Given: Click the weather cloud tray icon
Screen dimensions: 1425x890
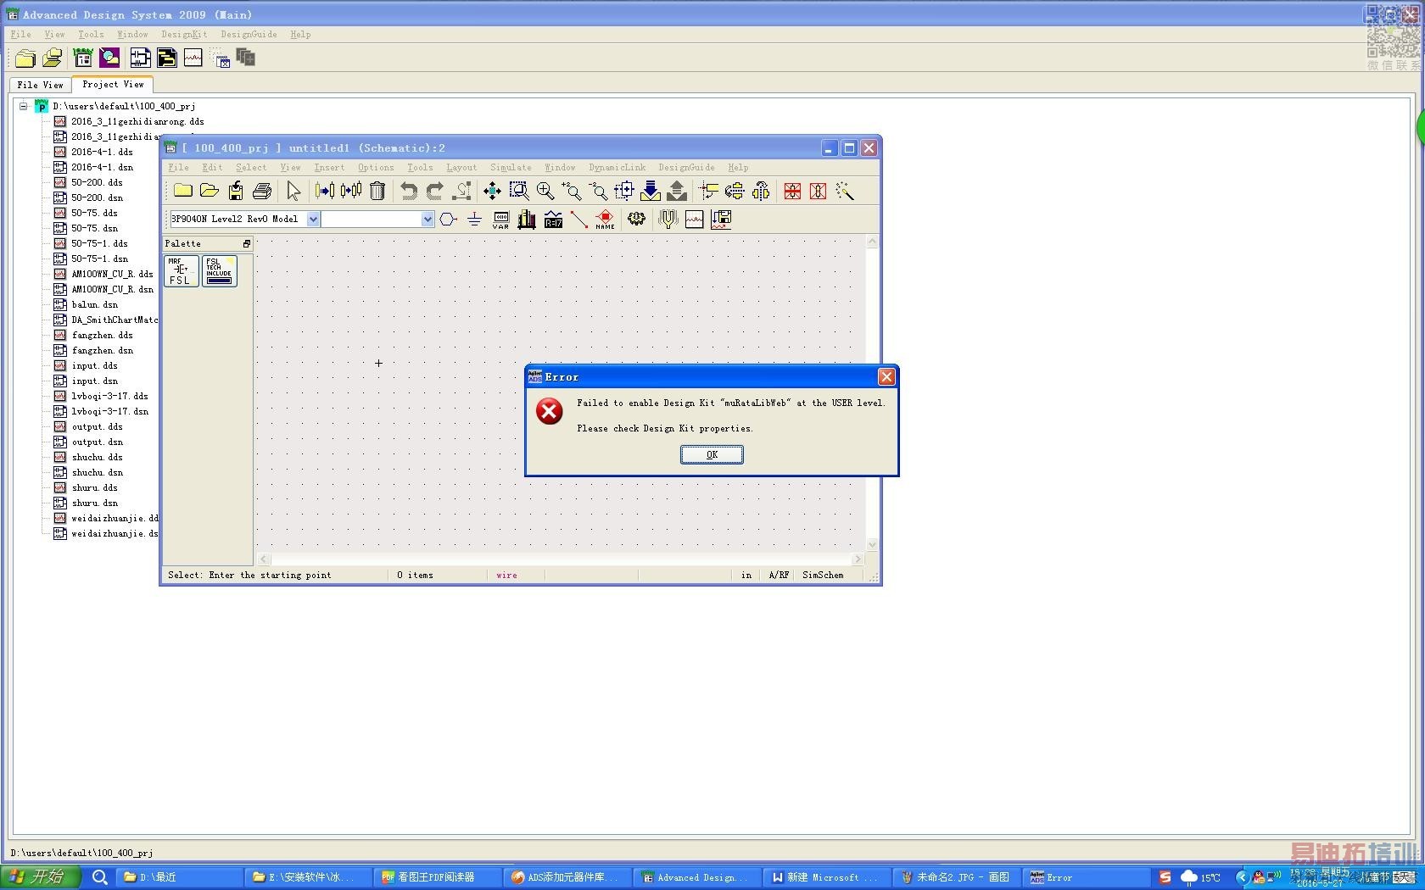Looking at the screenshot, I should coord(1189,877).
